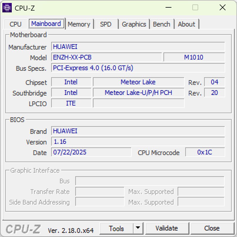Click the Bus Specs PCI-Express 4.0 value
This screenshot has width=237, height=237.
click(x=138, y=68)
